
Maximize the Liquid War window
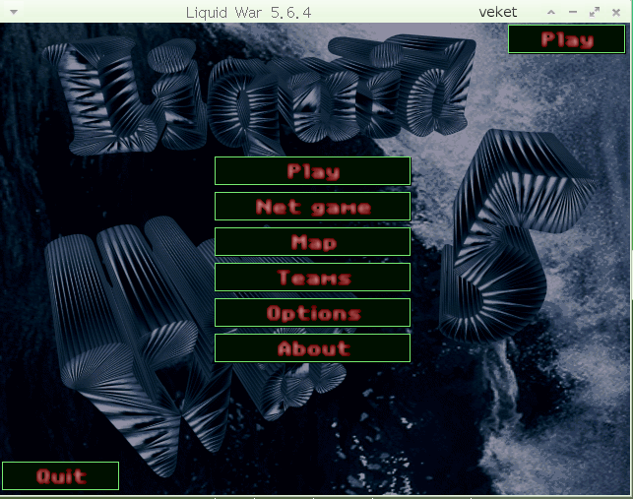point(595,13)
